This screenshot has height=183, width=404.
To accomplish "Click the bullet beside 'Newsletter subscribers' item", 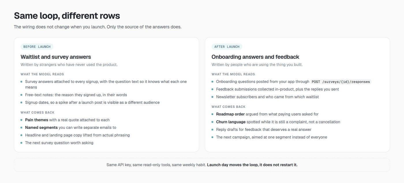I will coord(213,97).
